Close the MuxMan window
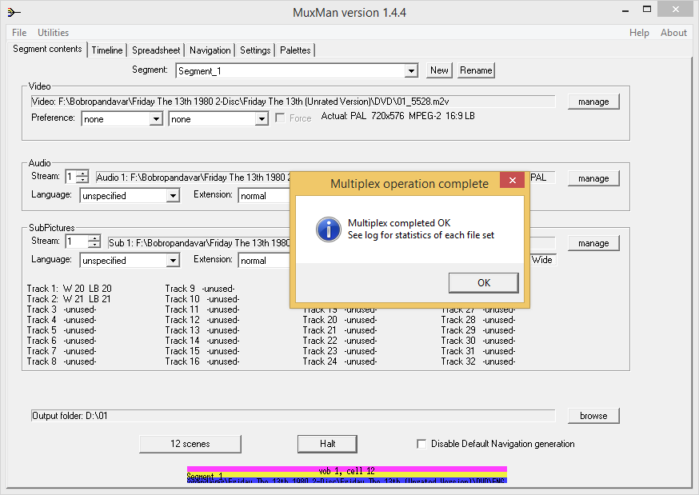Viewport: 699px width, 495px height. 676,10
